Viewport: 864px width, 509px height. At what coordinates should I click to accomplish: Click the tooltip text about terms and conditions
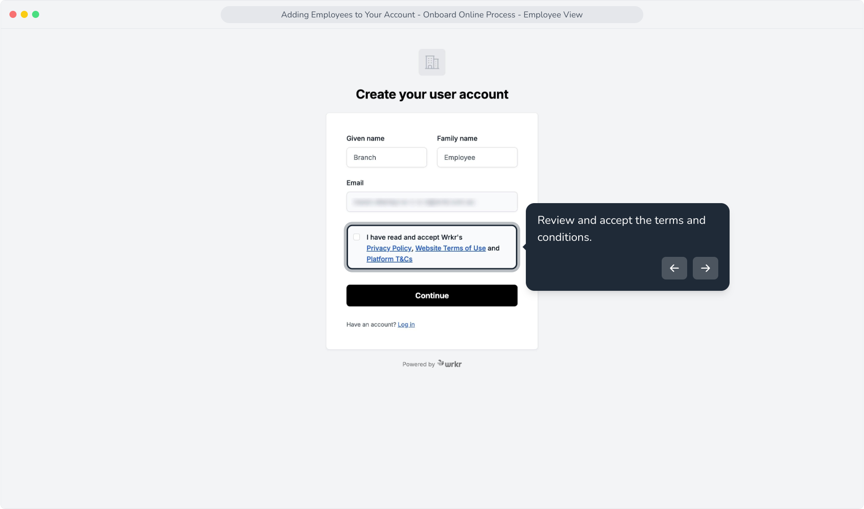[622, 229]
